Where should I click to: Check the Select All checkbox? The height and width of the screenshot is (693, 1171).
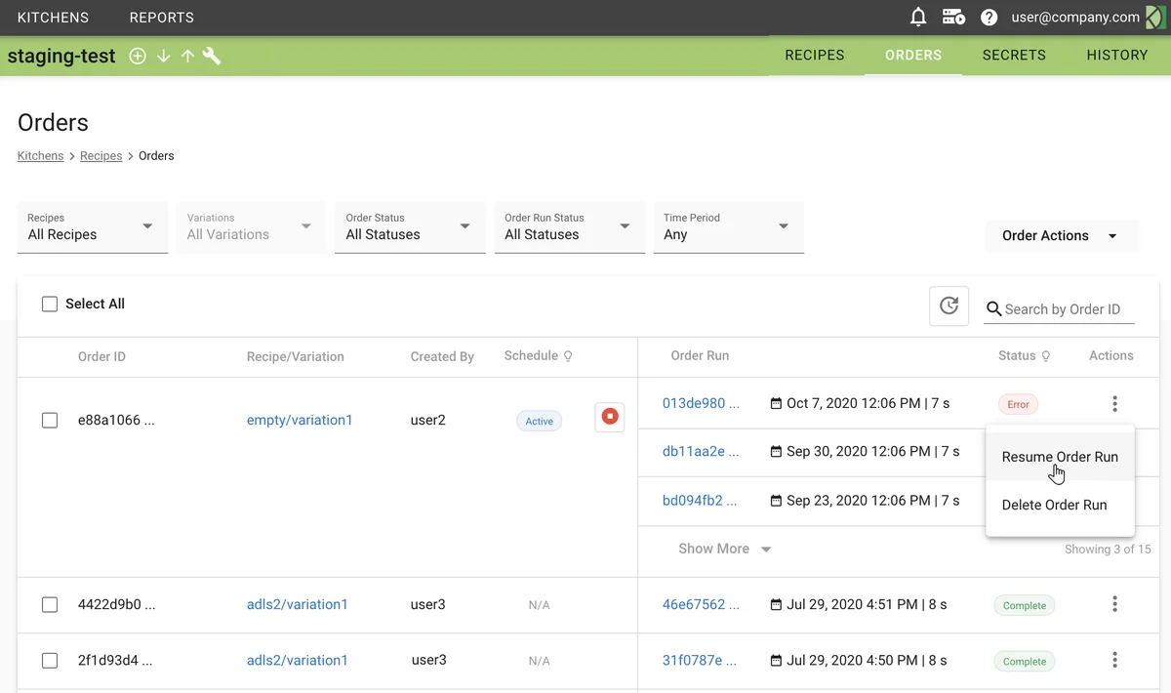50,305
